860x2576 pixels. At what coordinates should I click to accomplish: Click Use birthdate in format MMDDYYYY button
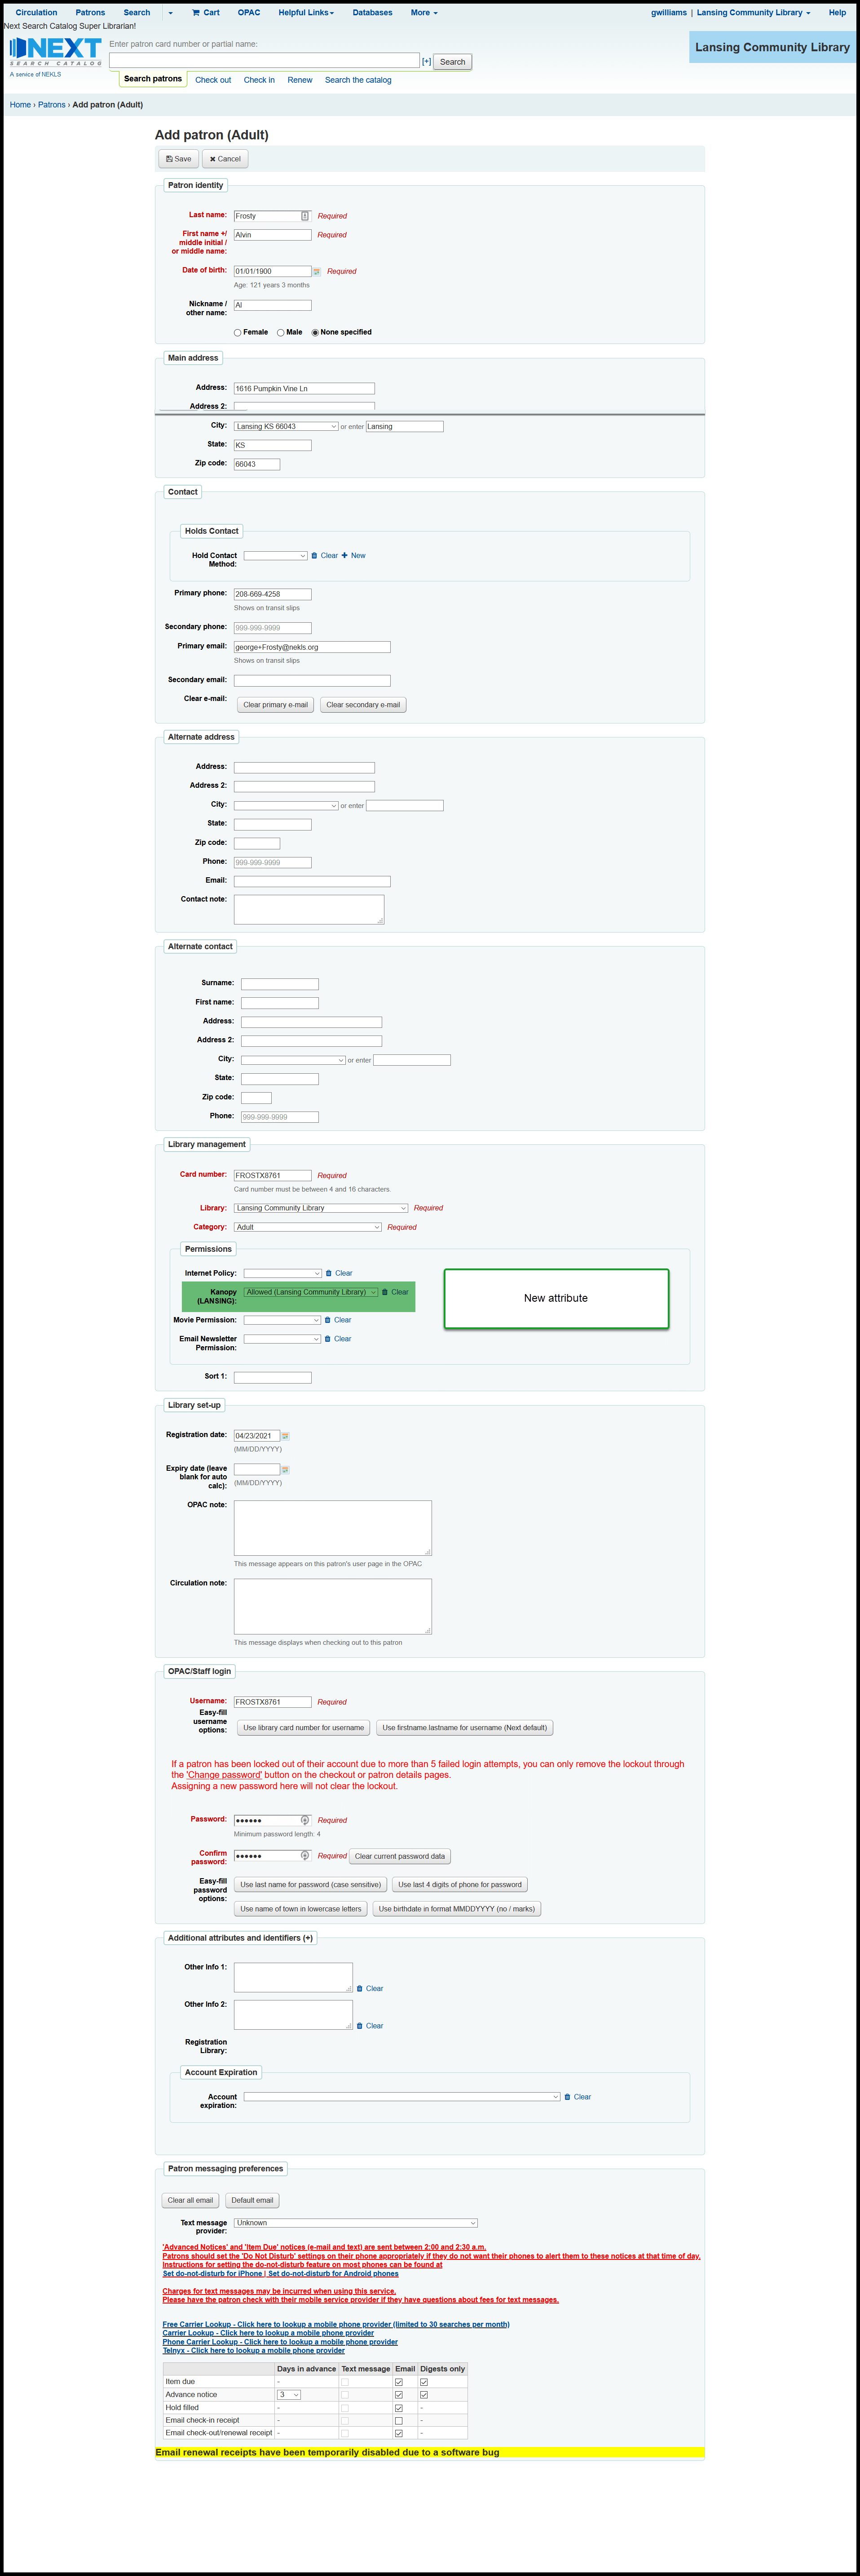pos(456,1909)
